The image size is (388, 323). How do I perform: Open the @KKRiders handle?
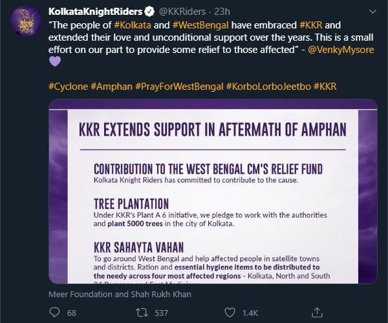coord(182,12)
